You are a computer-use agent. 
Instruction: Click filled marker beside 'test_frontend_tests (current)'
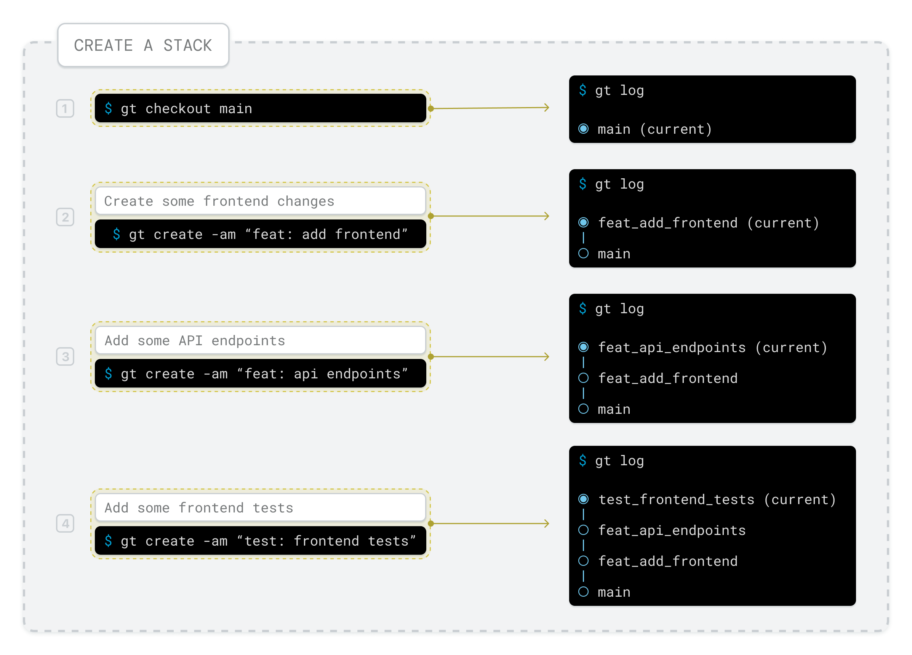(584, 499)
